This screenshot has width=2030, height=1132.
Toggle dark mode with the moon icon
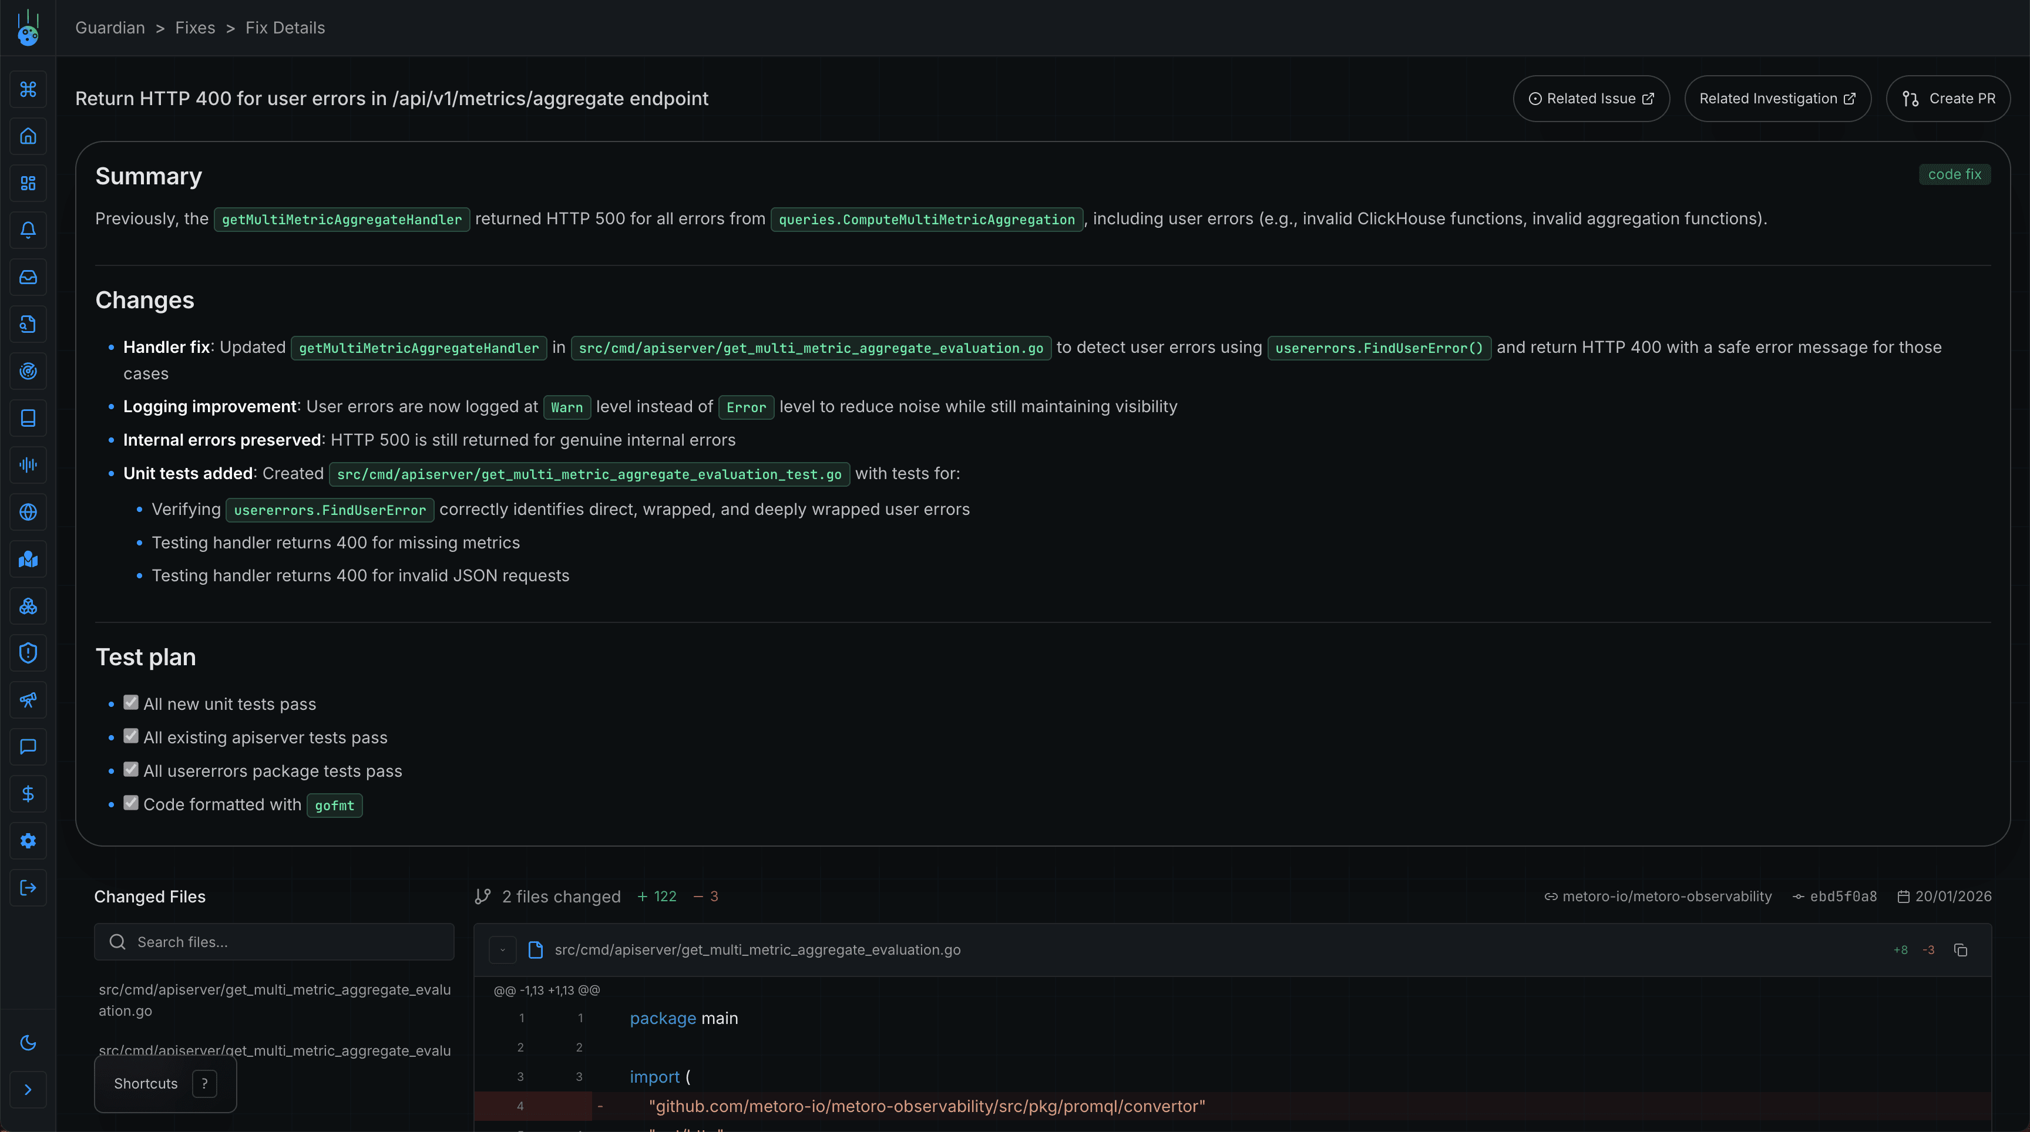point(28,1042)
